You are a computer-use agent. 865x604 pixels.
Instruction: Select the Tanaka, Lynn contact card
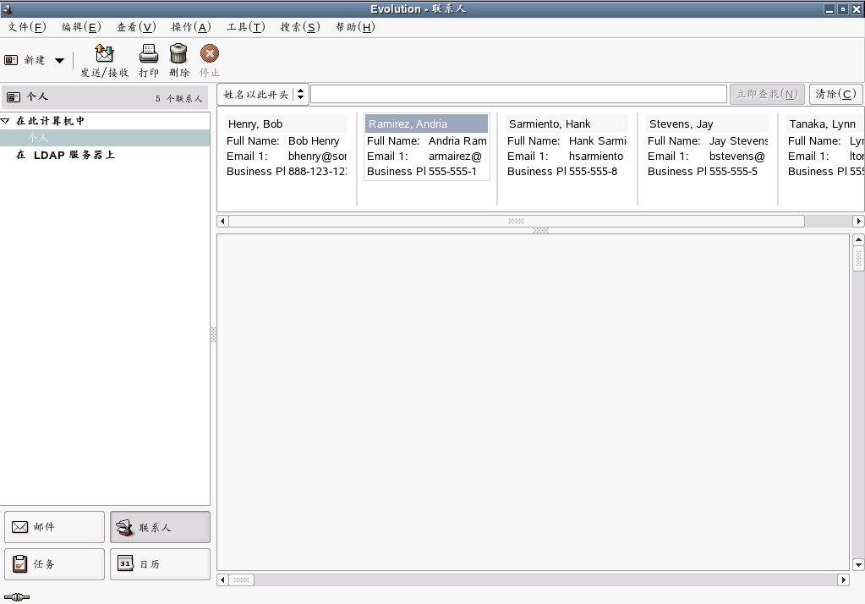coord(825,147)
